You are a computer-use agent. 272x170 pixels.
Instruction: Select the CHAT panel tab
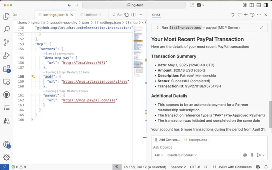(x=156, y=15)
